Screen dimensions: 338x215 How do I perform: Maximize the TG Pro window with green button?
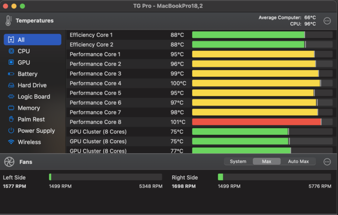[x=22, y=6]
